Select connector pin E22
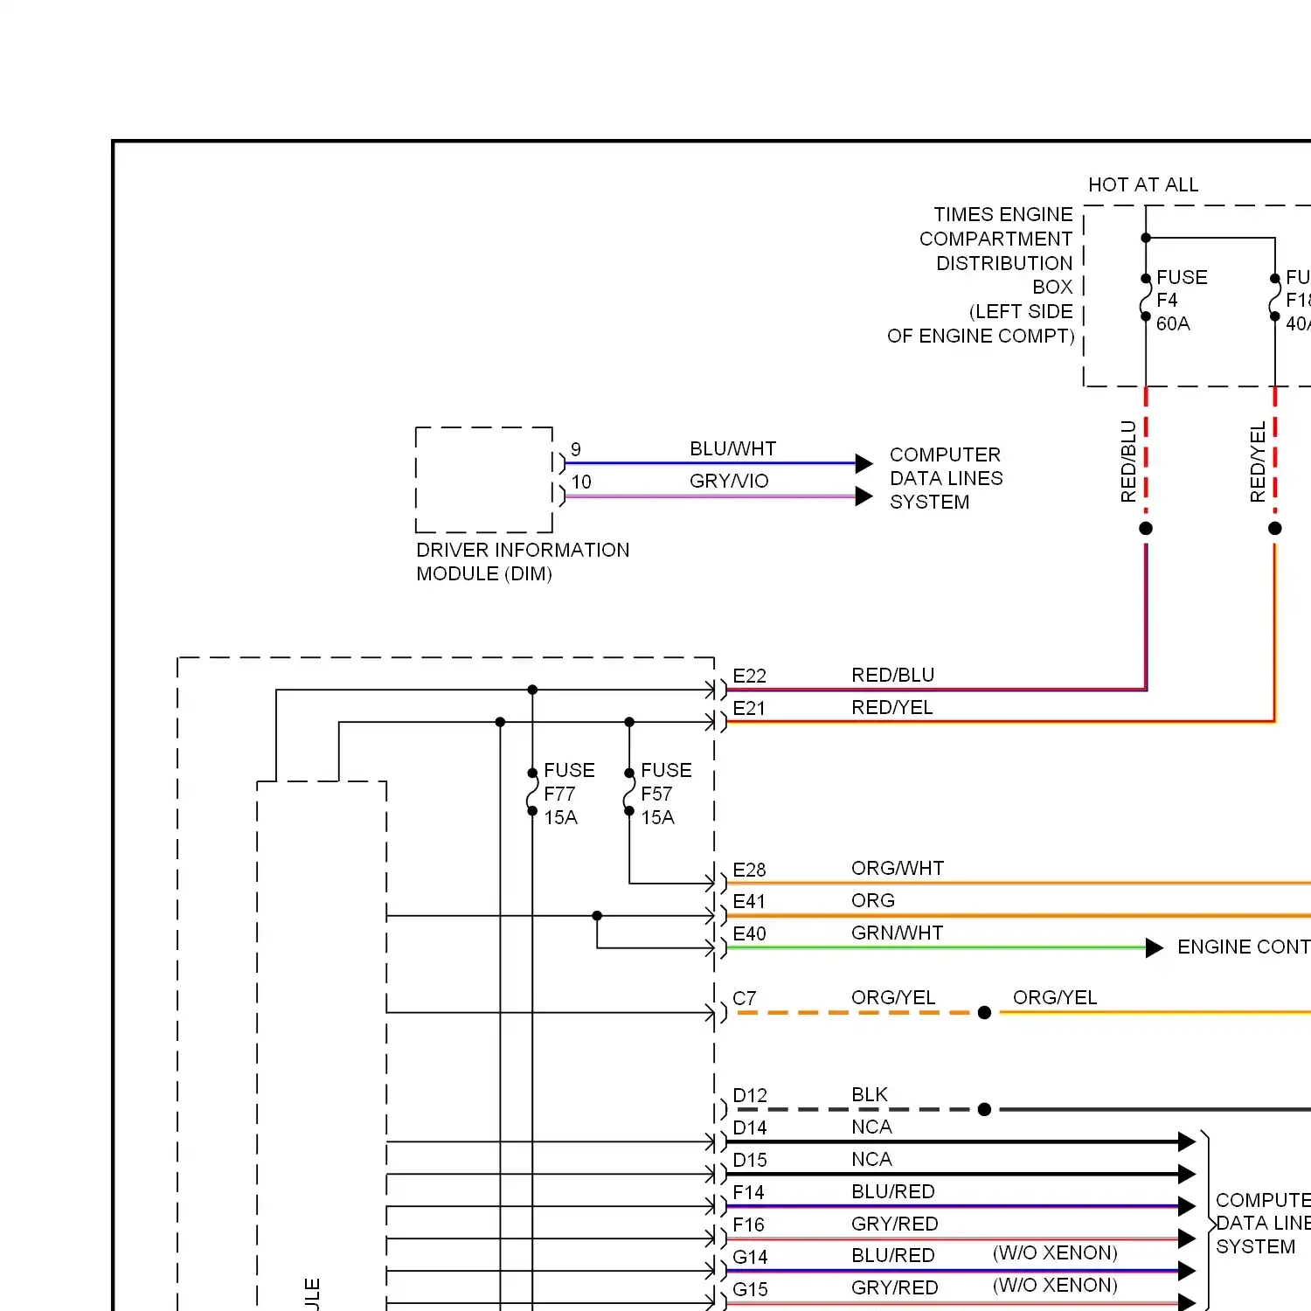The width and height of the screenshot is (1311, 1311). [x=749, y=676]
